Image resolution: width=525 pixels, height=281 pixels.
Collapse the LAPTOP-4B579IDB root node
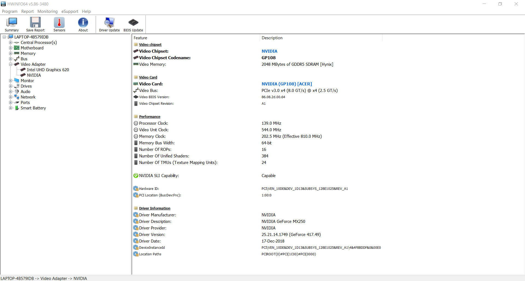pyautogui.click(x=4, y=37)
